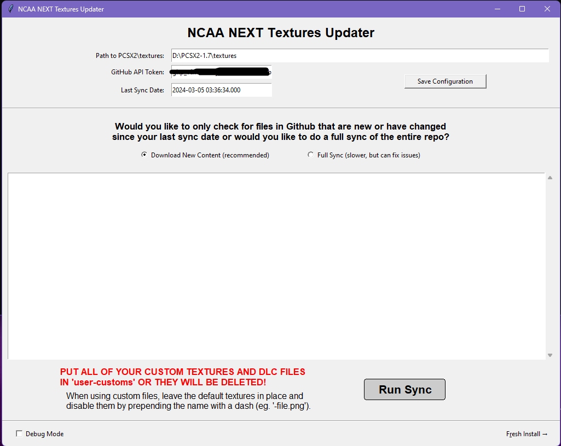Click the scrollbar up arrow of log area
This screenshot has height=446, width=561.
[550, 178]
